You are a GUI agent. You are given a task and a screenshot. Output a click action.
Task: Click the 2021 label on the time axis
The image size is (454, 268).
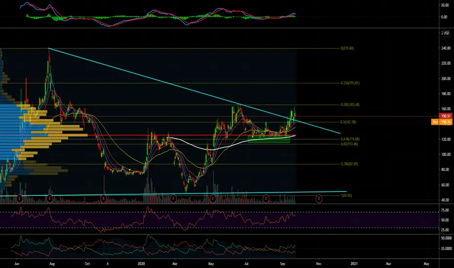click(x=354, y=264)
